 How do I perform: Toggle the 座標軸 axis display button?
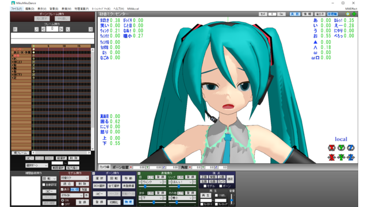tap(332, 14)
